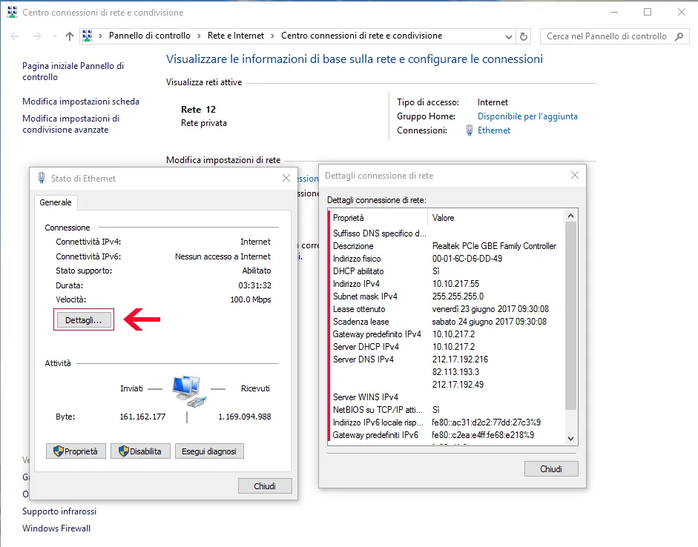Screen dimensions: 698x547
Task: Click the Disabilita button
Action: coord(140,451)
